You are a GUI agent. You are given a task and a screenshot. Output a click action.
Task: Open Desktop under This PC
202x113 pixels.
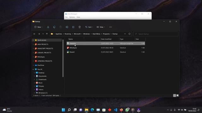pos(41,73)
